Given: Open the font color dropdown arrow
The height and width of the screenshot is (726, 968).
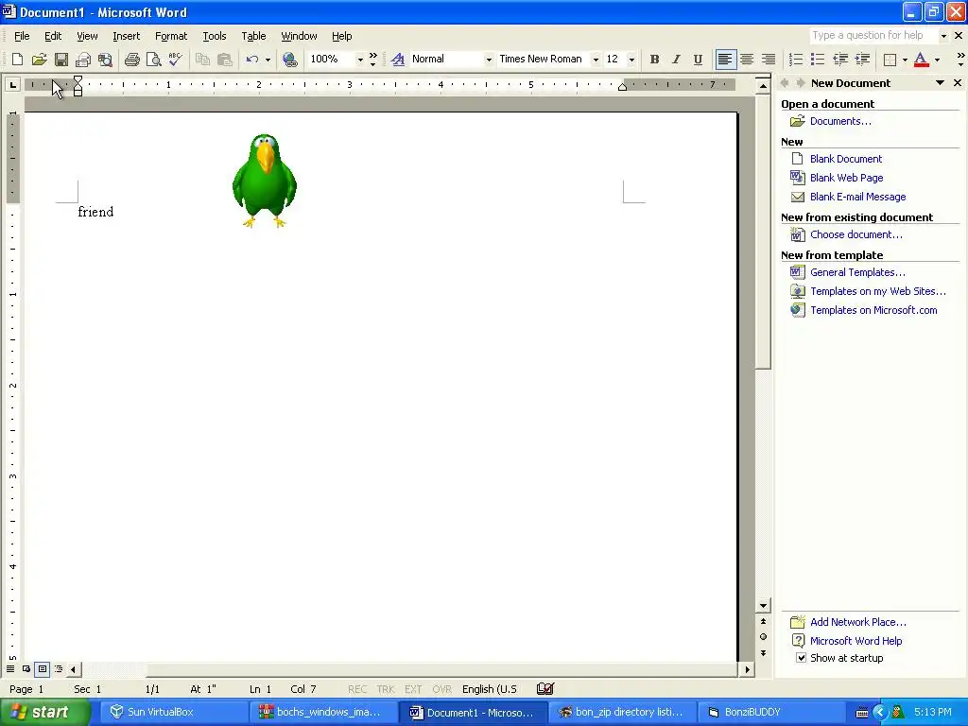Looking at the screenshot, I should [937, 60].
